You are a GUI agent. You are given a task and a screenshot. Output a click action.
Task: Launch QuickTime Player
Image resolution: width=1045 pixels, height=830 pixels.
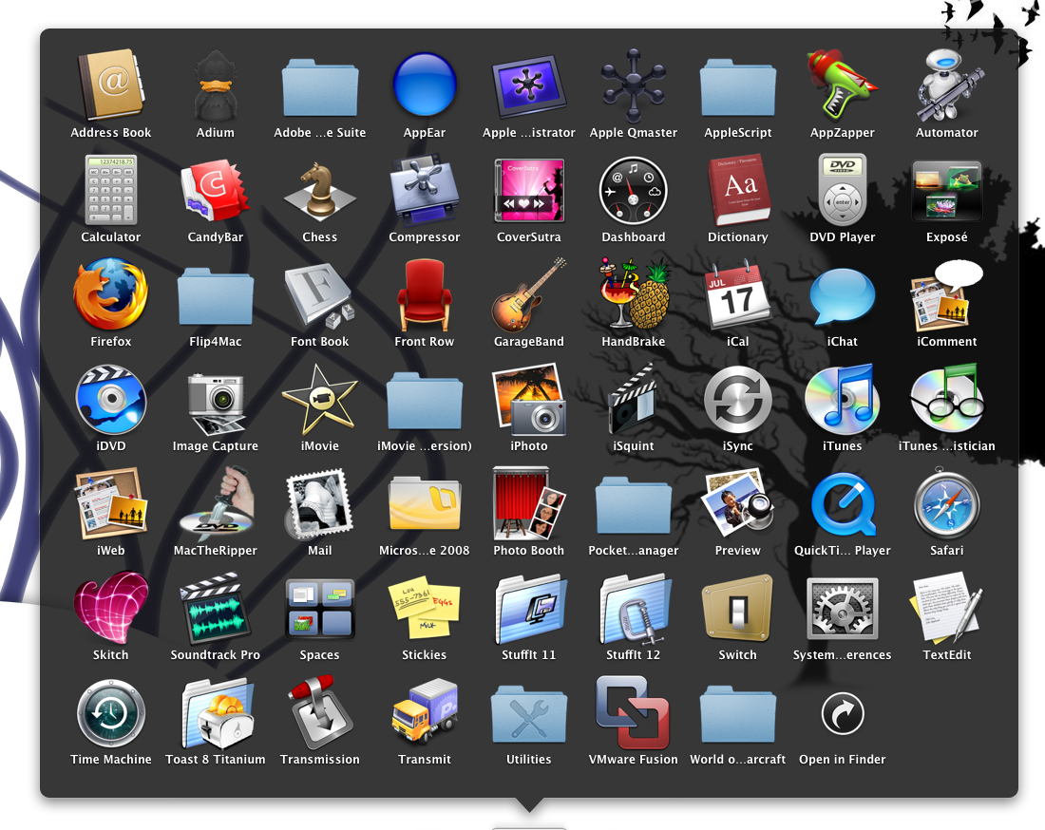843,504
